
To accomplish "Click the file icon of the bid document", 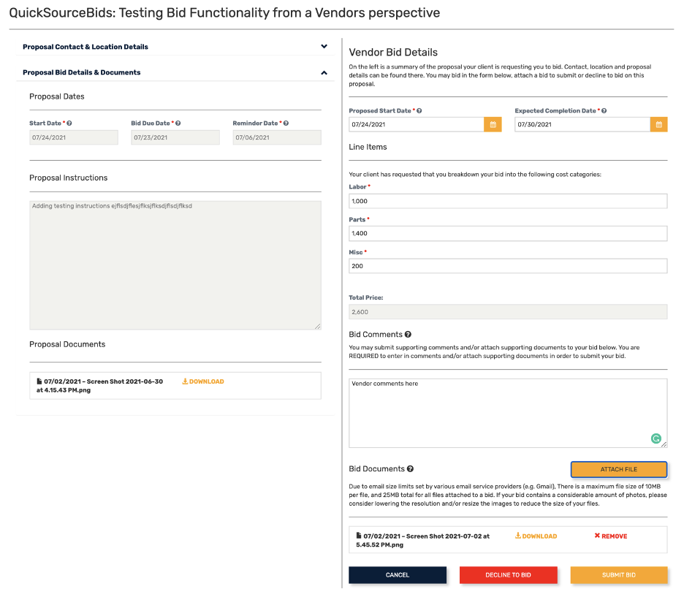I will pyautogui.click(x=359, y=536).
